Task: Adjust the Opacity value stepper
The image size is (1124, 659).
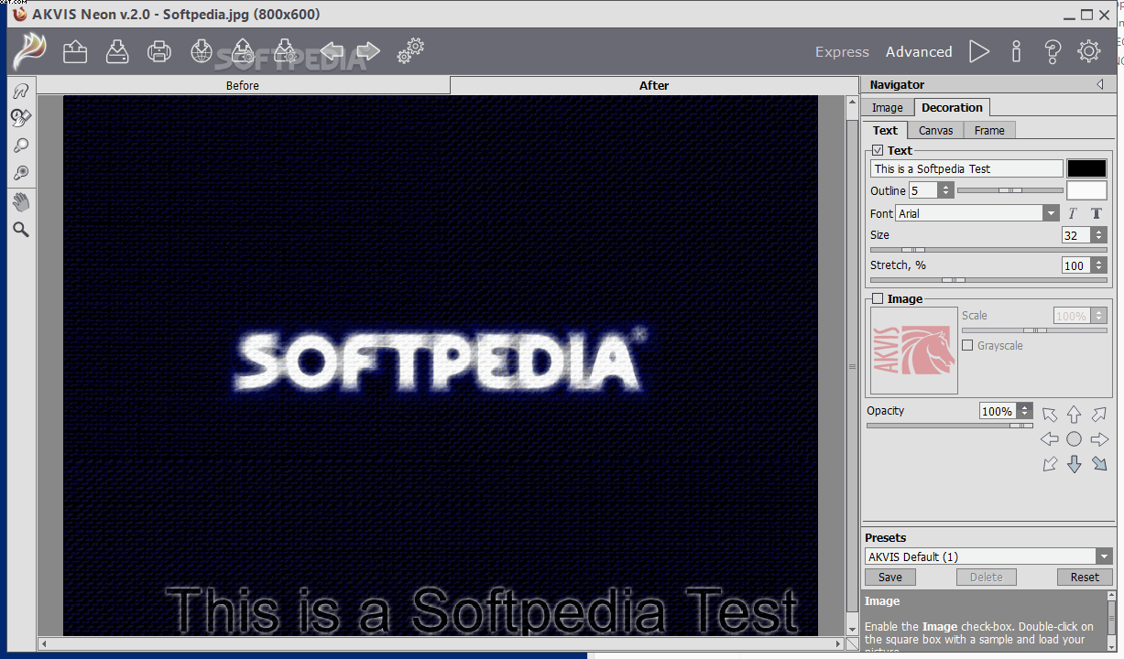Action: 1025,411
